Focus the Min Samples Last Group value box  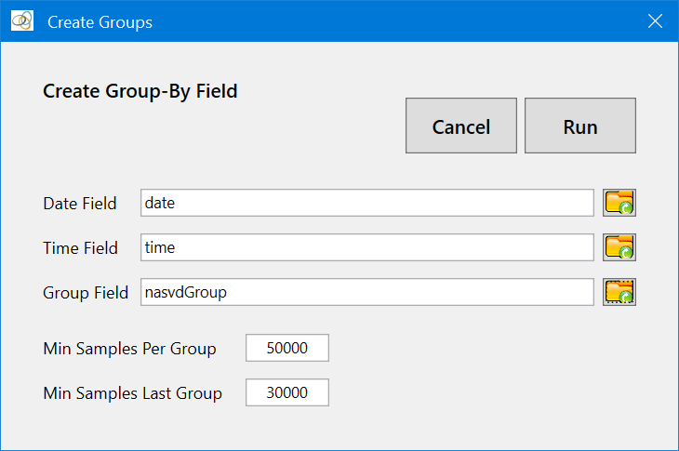click(286, 392)
